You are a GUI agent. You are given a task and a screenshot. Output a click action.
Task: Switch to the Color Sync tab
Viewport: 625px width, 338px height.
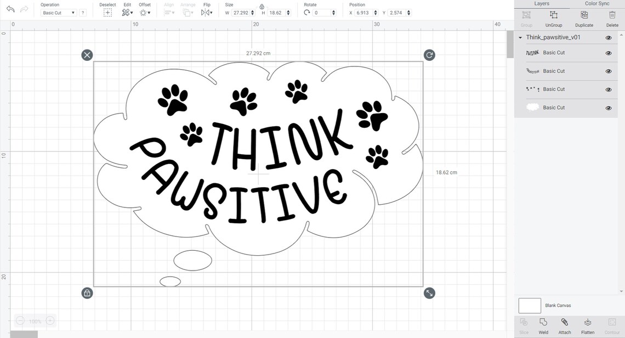click(x=597, y=3)
